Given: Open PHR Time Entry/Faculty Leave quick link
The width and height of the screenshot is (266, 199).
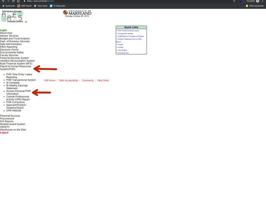Looking at the screenshot, I should 128,31.
